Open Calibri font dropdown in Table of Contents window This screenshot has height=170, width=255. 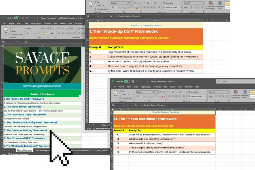tap(41, 28)
